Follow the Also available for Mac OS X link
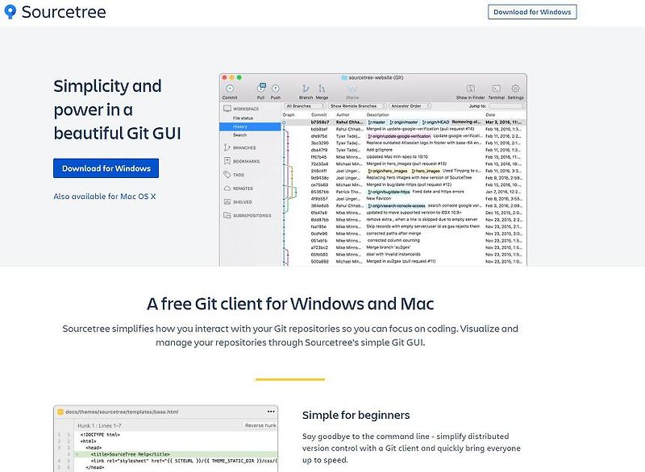 (x=105, y=197)
